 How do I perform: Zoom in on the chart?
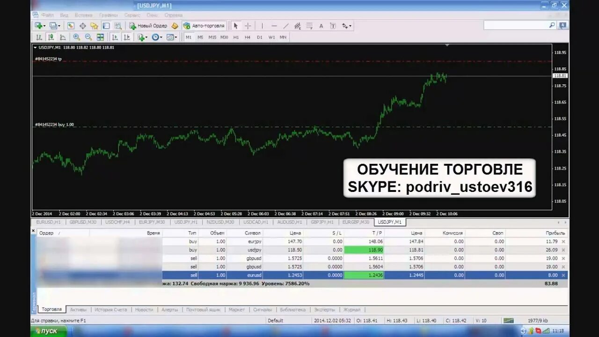click(76, 37)
